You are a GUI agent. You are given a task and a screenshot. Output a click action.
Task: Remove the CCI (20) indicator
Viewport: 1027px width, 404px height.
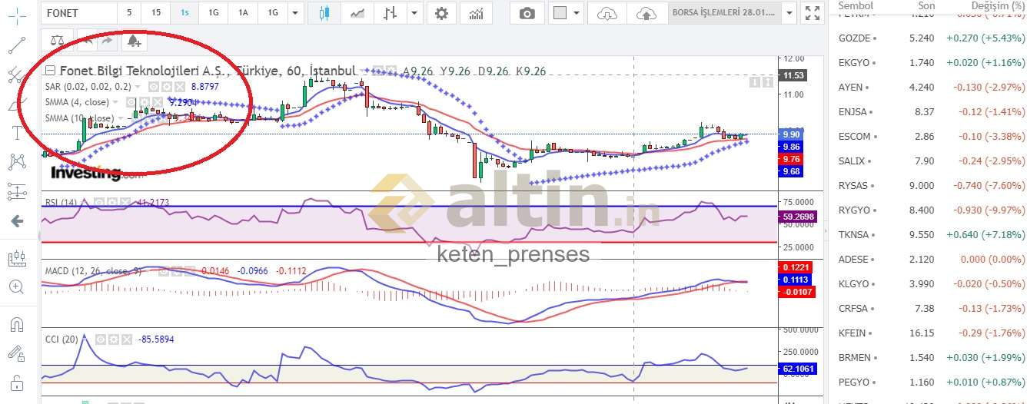127,339
